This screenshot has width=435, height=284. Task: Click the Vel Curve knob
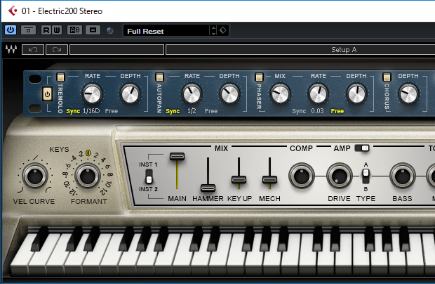(x=35, y=176)
